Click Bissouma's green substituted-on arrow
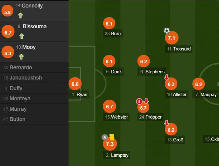 pos(22,36)
